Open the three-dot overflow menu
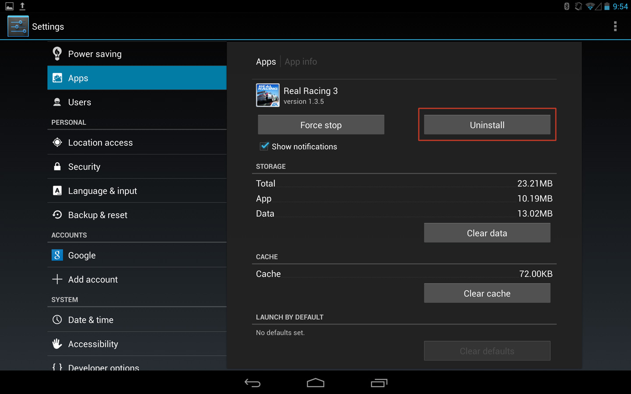Viewport: 631px width, 394px height. (615, 26)
